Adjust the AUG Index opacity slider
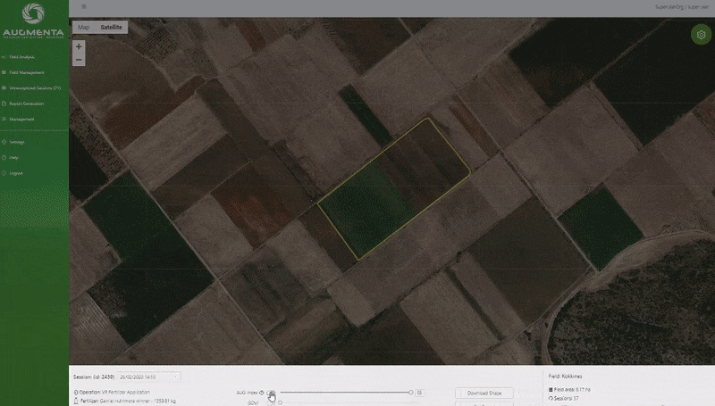Image resolution: width=715 pixels, height=406 pixels. 347,393
